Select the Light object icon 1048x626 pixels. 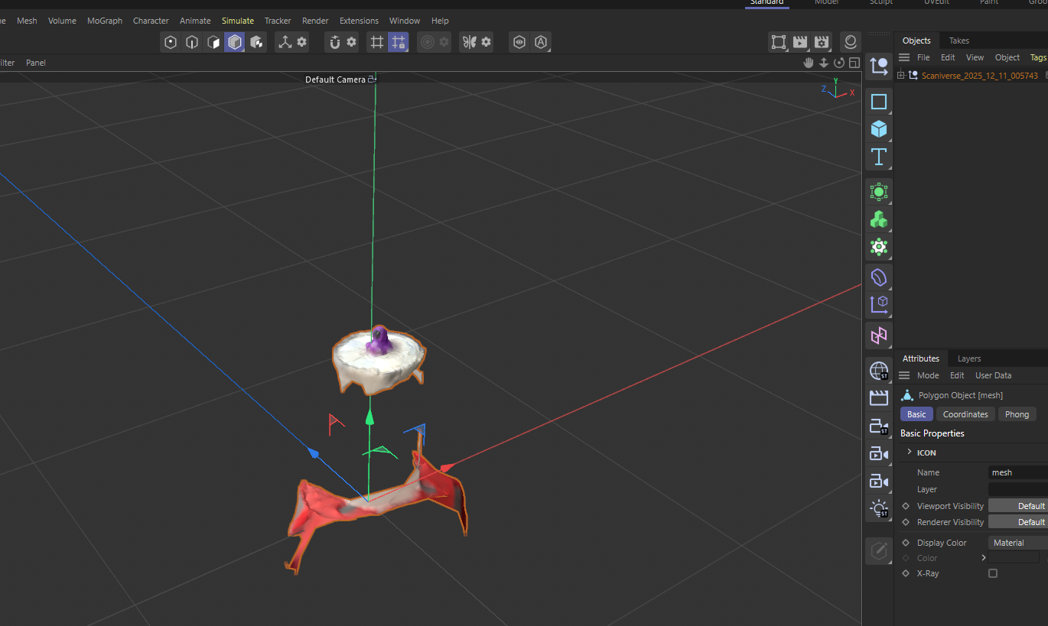pyautogui.click(x=878, y=508)
